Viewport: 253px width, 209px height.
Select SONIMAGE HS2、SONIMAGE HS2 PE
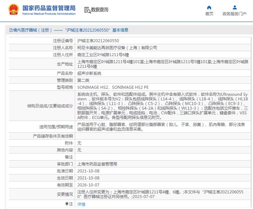coord(113,87)
